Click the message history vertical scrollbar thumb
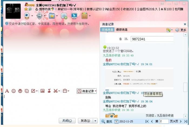The height and width of the screenshot is (127, 189). 185,87
